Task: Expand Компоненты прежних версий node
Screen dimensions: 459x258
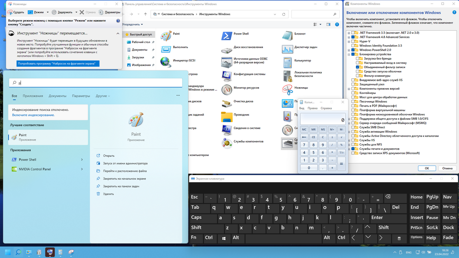Action: (349, 89)
